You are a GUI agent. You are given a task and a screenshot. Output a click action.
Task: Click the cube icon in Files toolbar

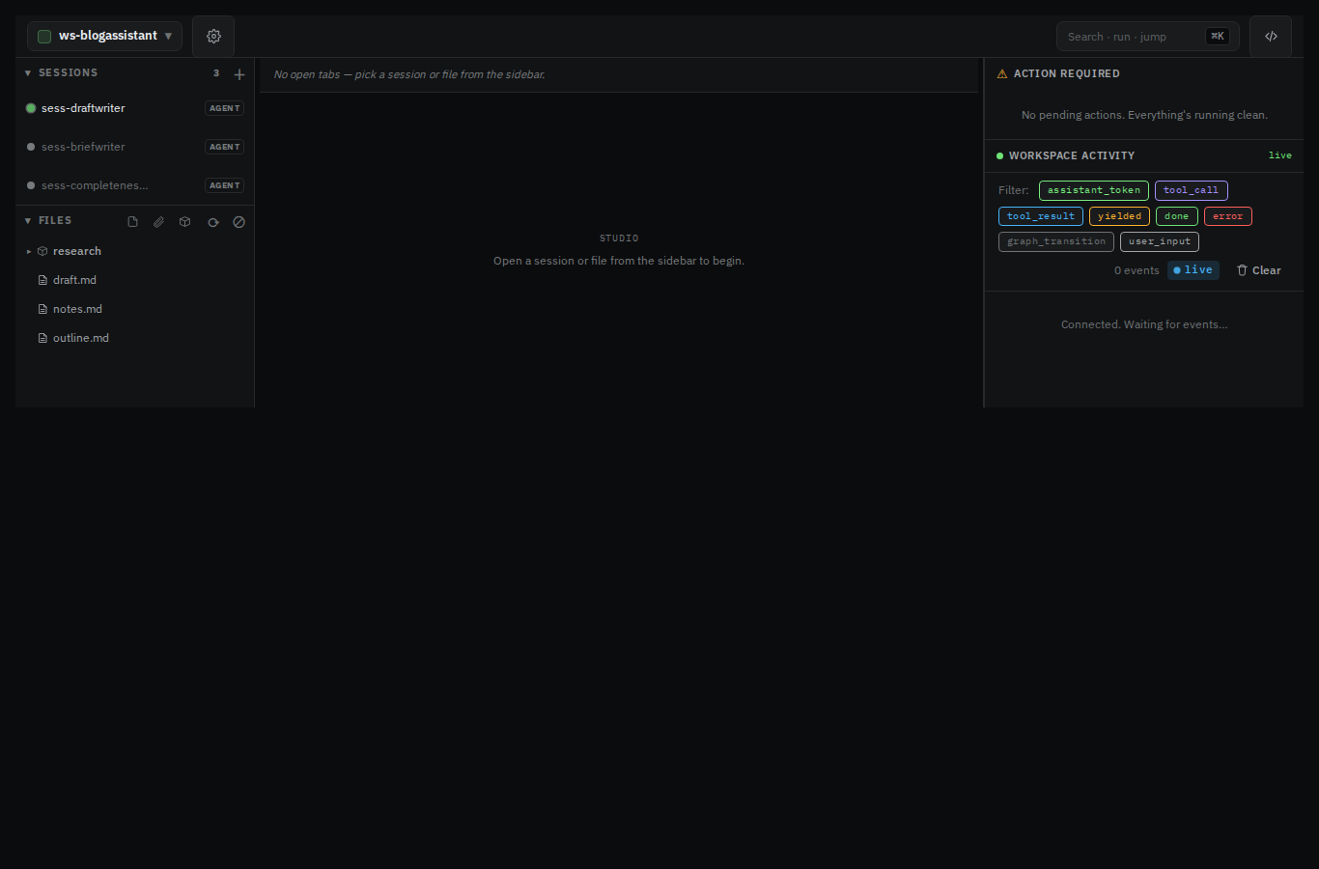tap(185, 222)
